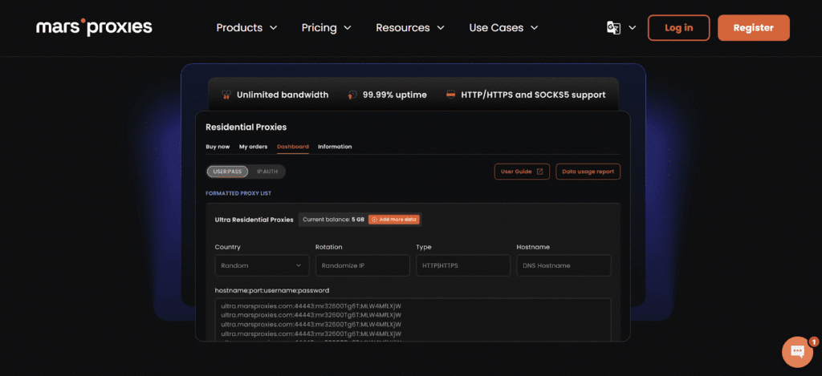
Task: Click the DNS Hostname field
Action: click(564, 265)
